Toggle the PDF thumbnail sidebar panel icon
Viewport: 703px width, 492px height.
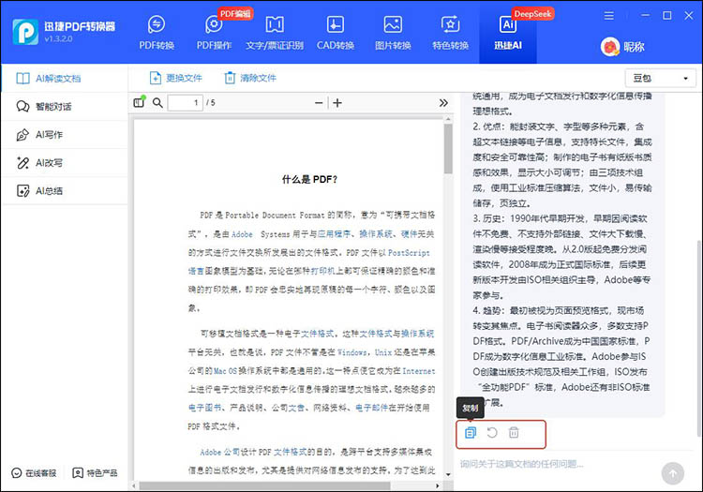[140, 102]
